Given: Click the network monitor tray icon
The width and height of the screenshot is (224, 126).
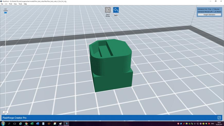Looking at the screenshot, I should click(x=198, y=124).
